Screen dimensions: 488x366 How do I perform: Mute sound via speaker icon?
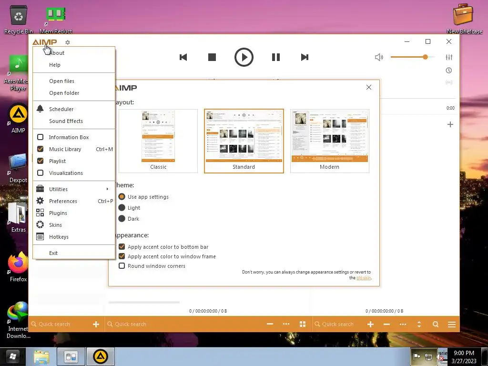(x=379, y=57)
